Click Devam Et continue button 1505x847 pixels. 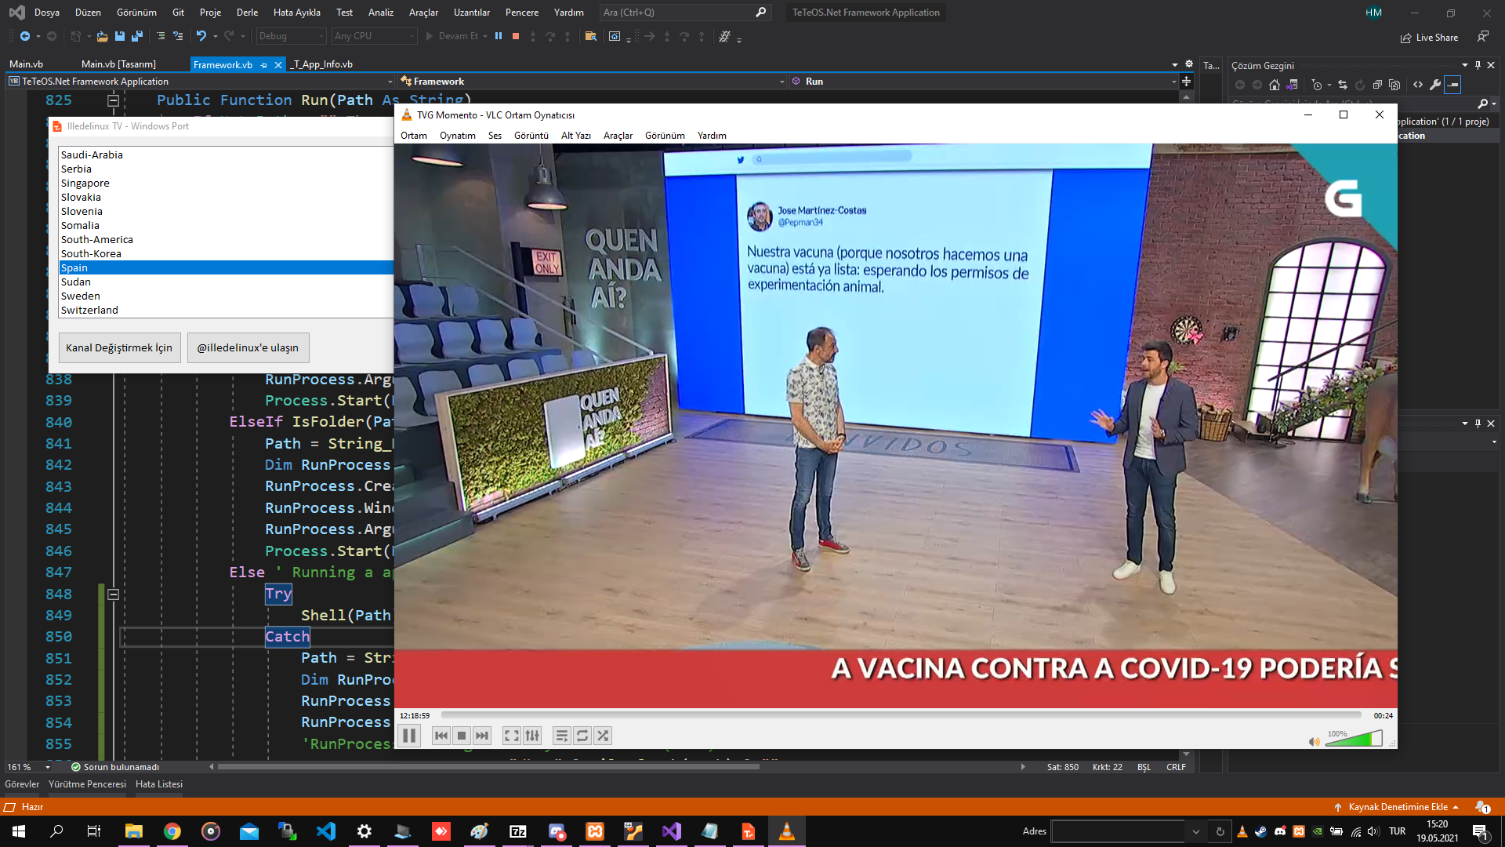pos(452,36)
